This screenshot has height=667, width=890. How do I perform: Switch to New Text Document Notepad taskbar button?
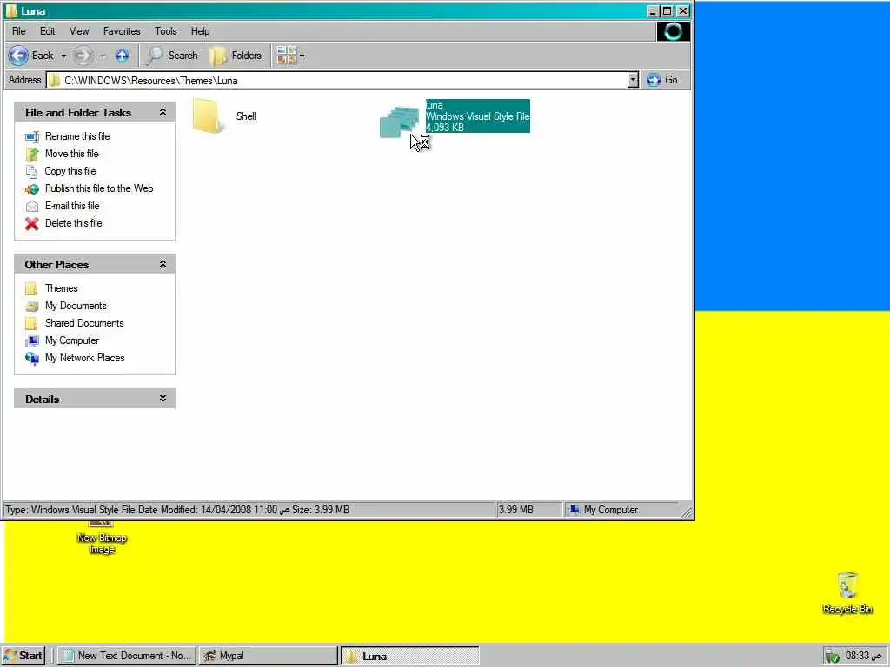point(127,656)
